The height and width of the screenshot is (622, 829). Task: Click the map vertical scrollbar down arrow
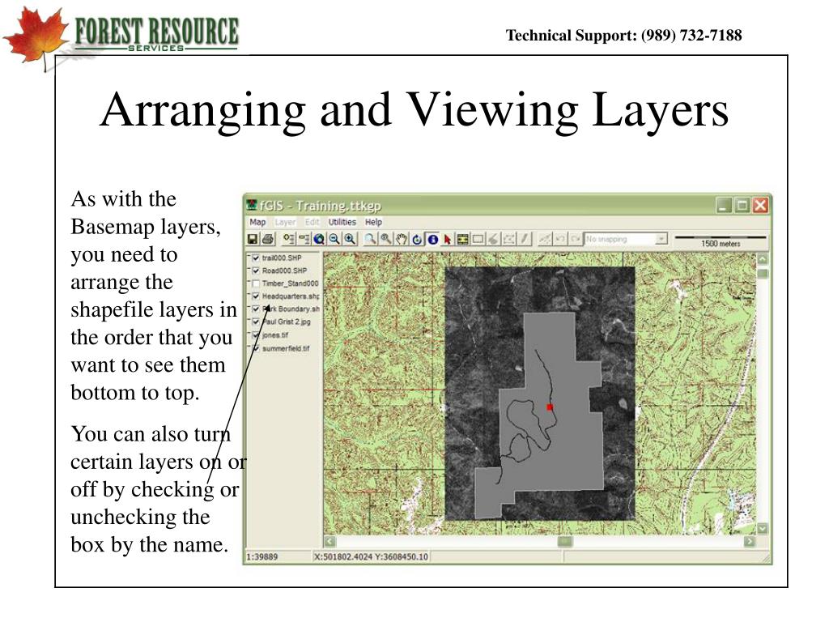(763, 528)
